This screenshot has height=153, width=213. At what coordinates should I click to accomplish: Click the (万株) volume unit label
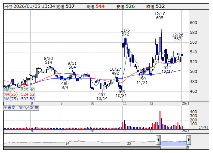pos(203,127)
